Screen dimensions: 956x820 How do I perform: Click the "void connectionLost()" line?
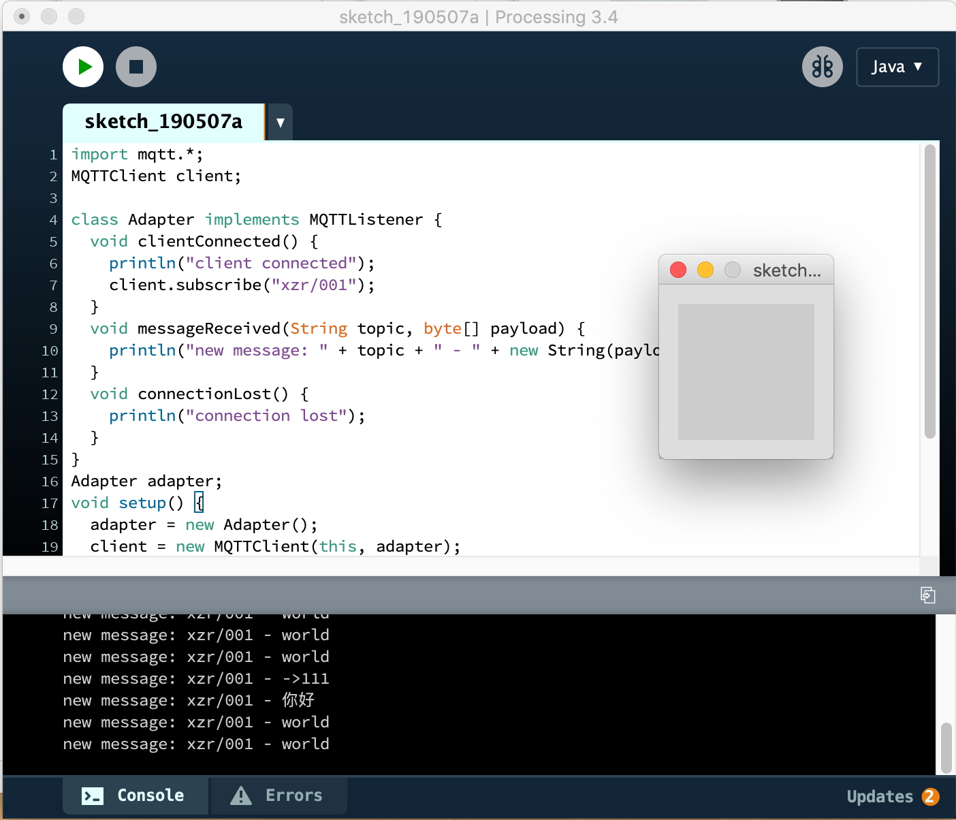(199, 394)
